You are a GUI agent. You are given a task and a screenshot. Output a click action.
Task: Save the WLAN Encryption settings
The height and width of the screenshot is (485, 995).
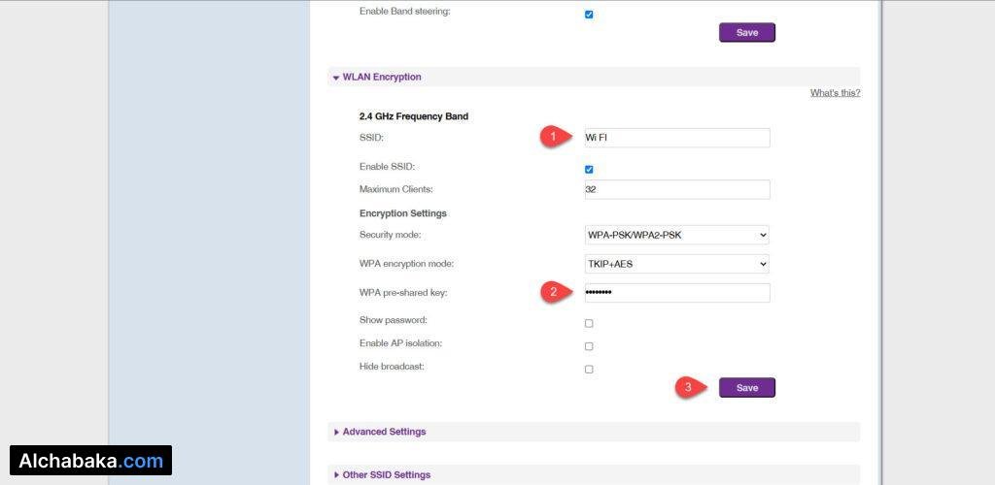[x=747, y=387]
